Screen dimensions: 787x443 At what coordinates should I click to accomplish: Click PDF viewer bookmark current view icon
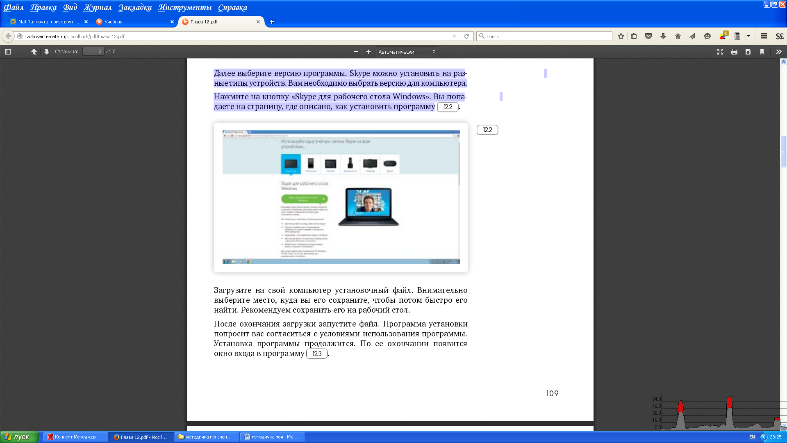(762, 52)
